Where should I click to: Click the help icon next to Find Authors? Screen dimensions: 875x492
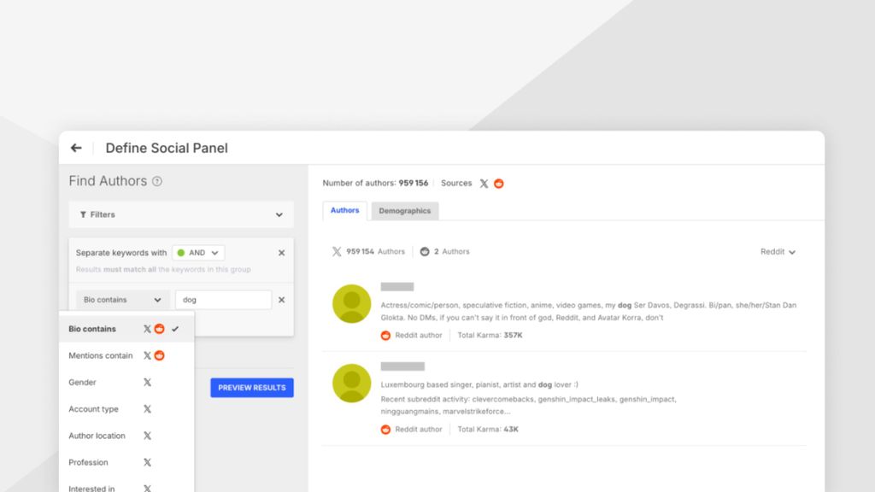[157, 181]
